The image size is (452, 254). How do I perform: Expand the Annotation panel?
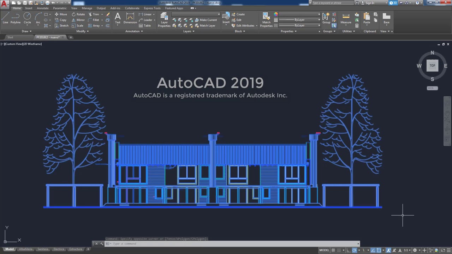[134, 31]
